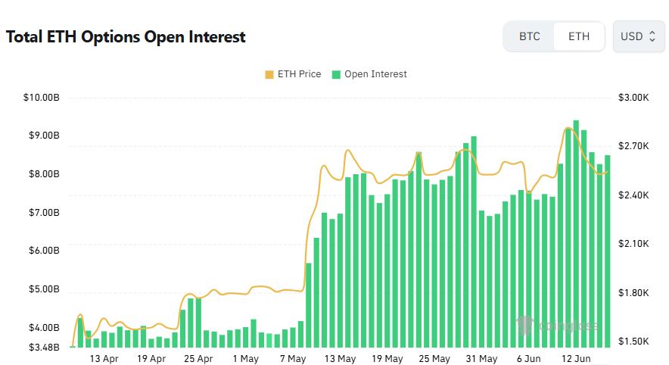
Task: Click the $3.00K right axis label
Action: tap(633, 98)
